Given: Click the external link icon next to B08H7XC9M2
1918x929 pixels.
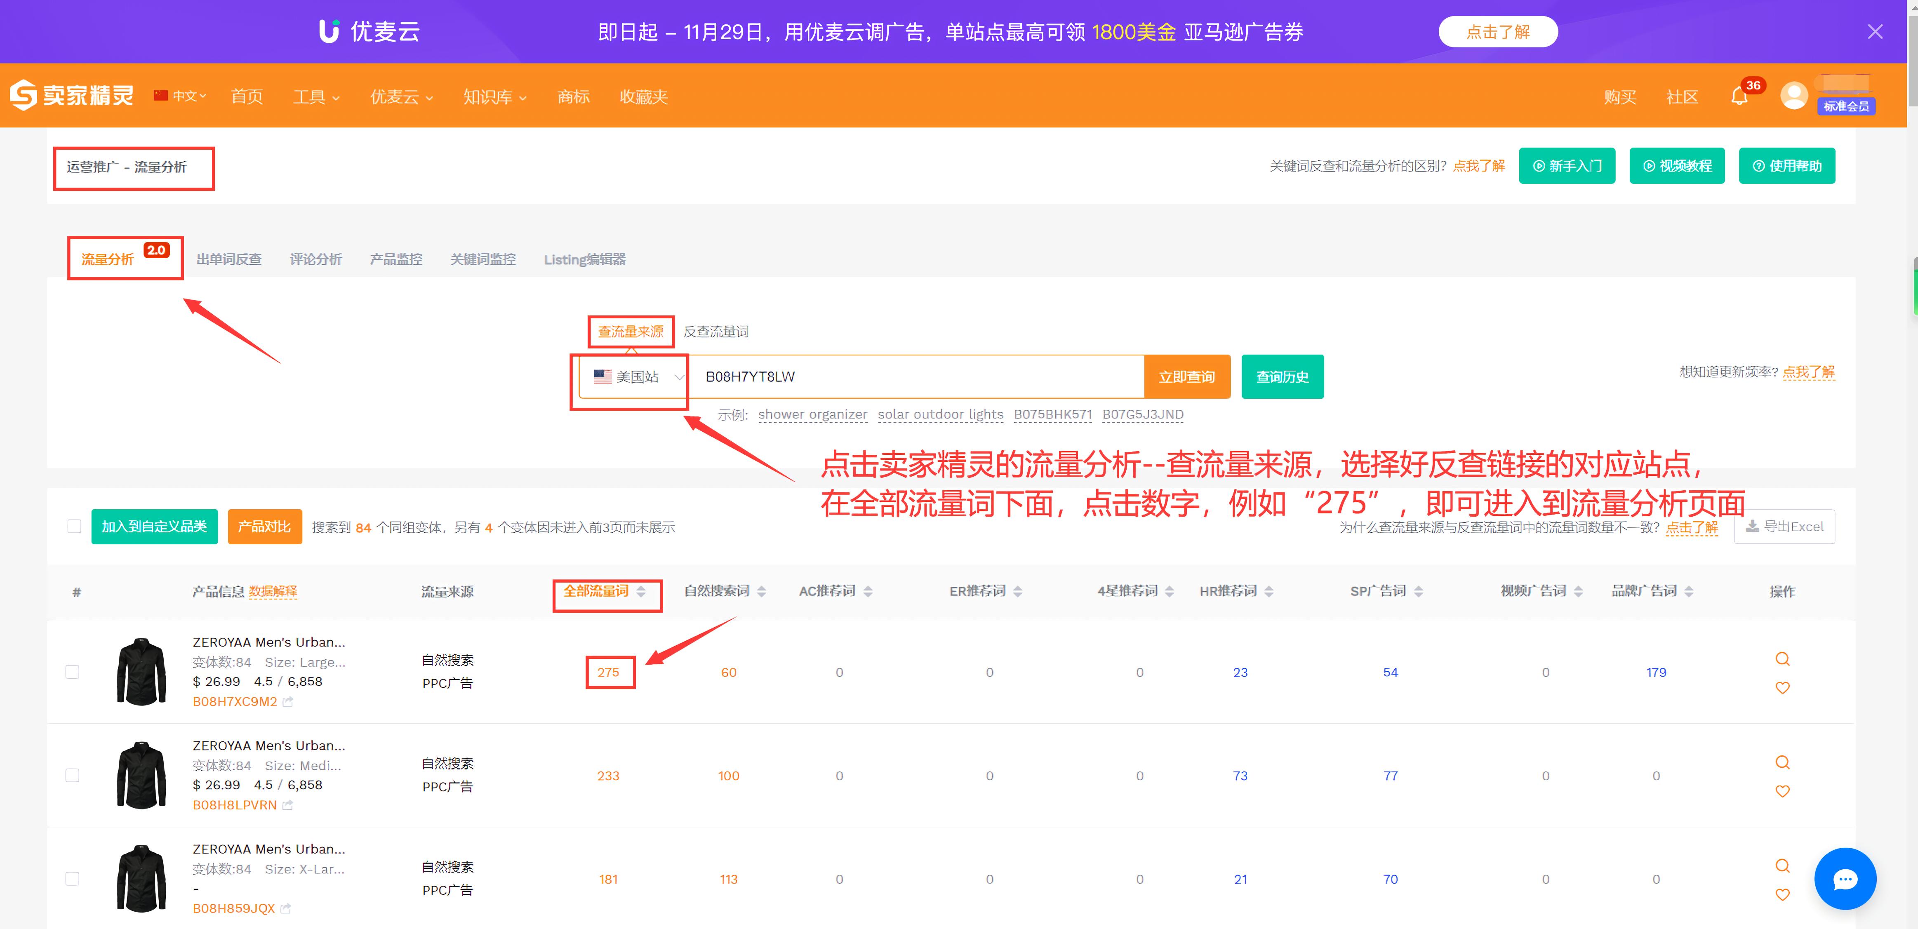Looking at the screenshot, I should [x=288, y=701].
